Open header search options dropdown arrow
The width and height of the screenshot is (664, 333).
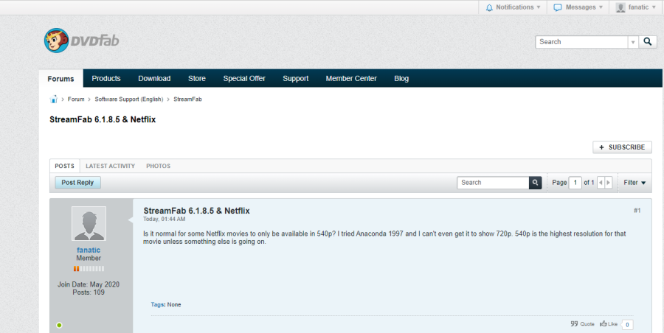(632, 42)
